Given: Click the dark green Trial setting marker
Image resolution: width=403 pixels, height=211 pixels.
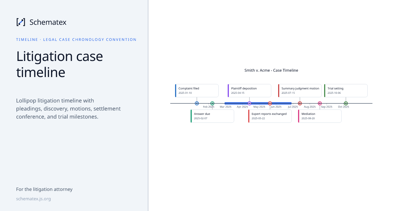Looking at the screenshot, I should 346,103.
